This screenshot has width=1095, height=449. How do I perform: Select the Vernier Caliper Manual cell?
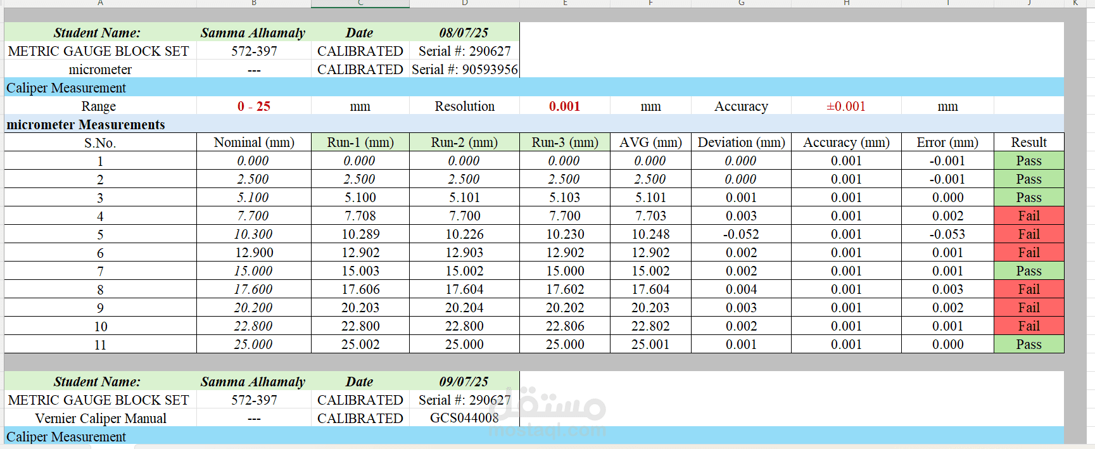(100, 418)
